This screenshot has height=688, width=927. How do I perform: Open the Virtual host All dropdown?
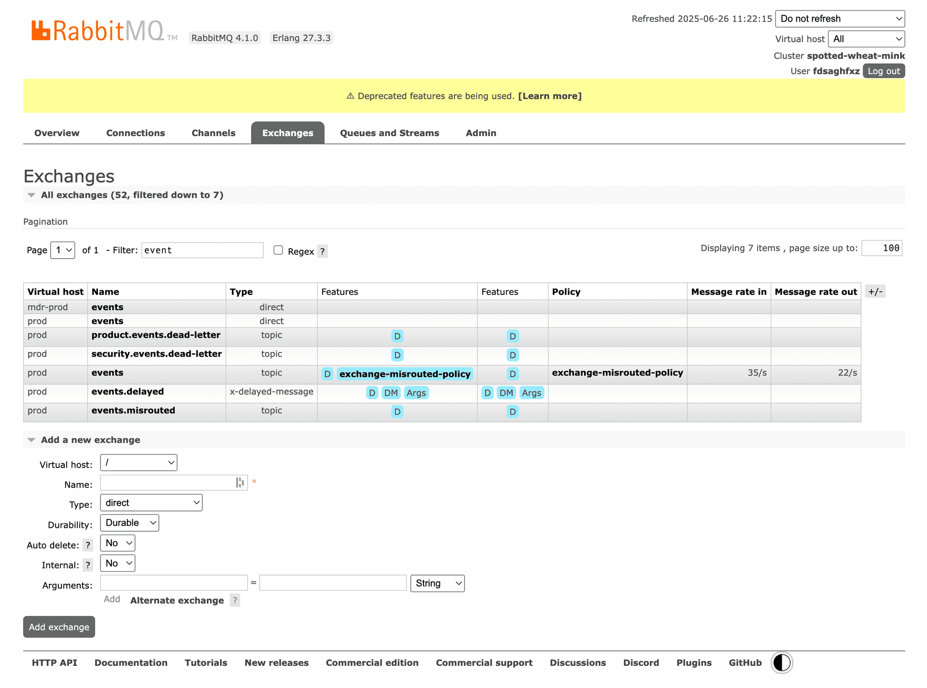click(866, 39)
